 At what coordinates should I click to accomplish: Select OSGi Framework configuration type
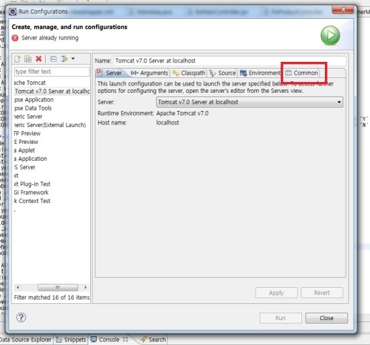[x=31, y=192]
